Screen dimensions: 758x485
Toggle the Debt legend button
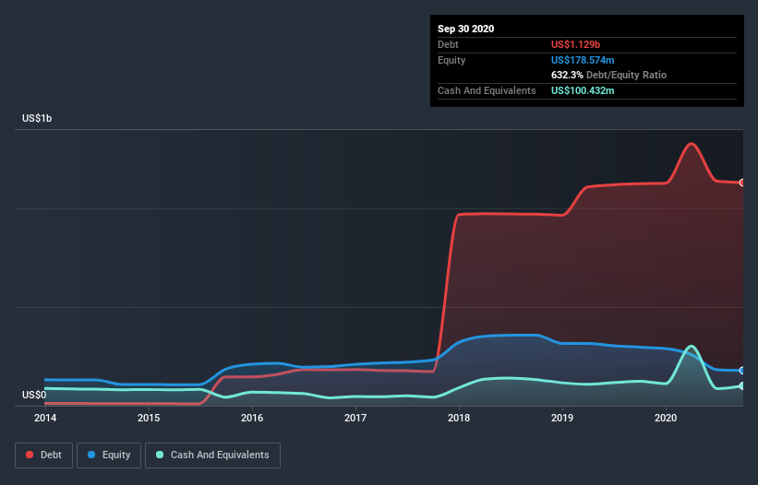tap(44, 455)
